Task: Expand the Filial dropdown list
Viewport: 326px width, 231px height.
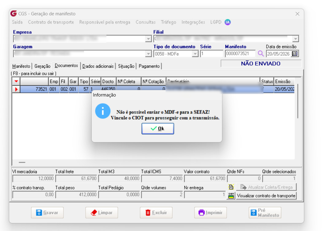Action: [295, 39]
